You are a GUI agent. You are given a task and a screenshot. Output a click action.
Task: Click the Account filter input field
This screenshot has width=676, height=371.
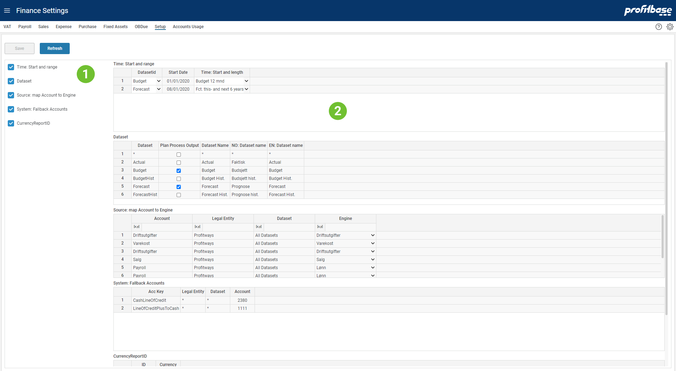(167, 227)
